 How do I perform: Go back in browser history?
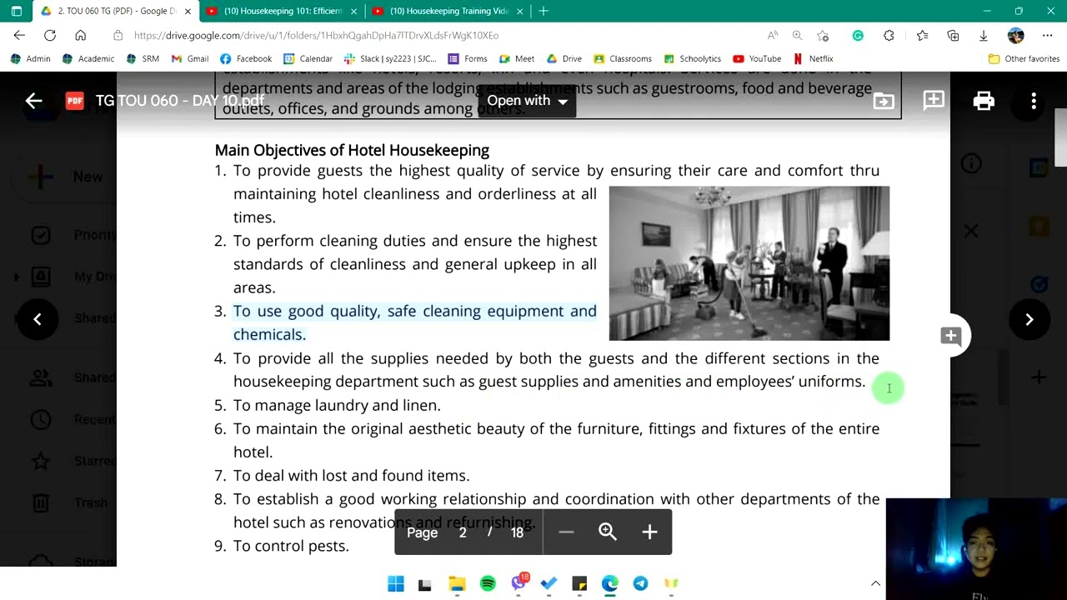(19, 35)
